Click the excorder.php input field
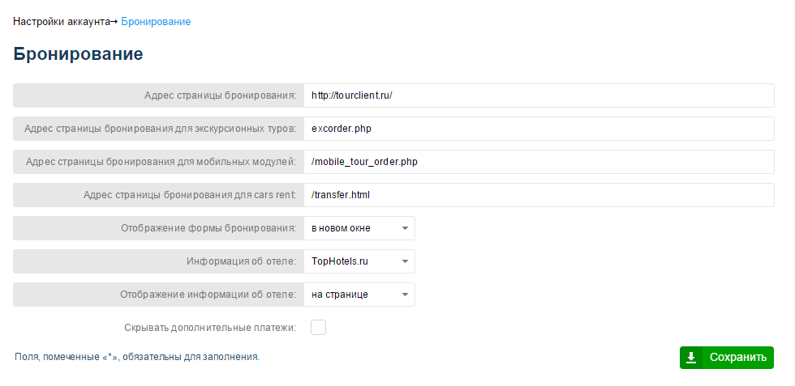Screen dimensions: 795x386 [x=539, y=129]
